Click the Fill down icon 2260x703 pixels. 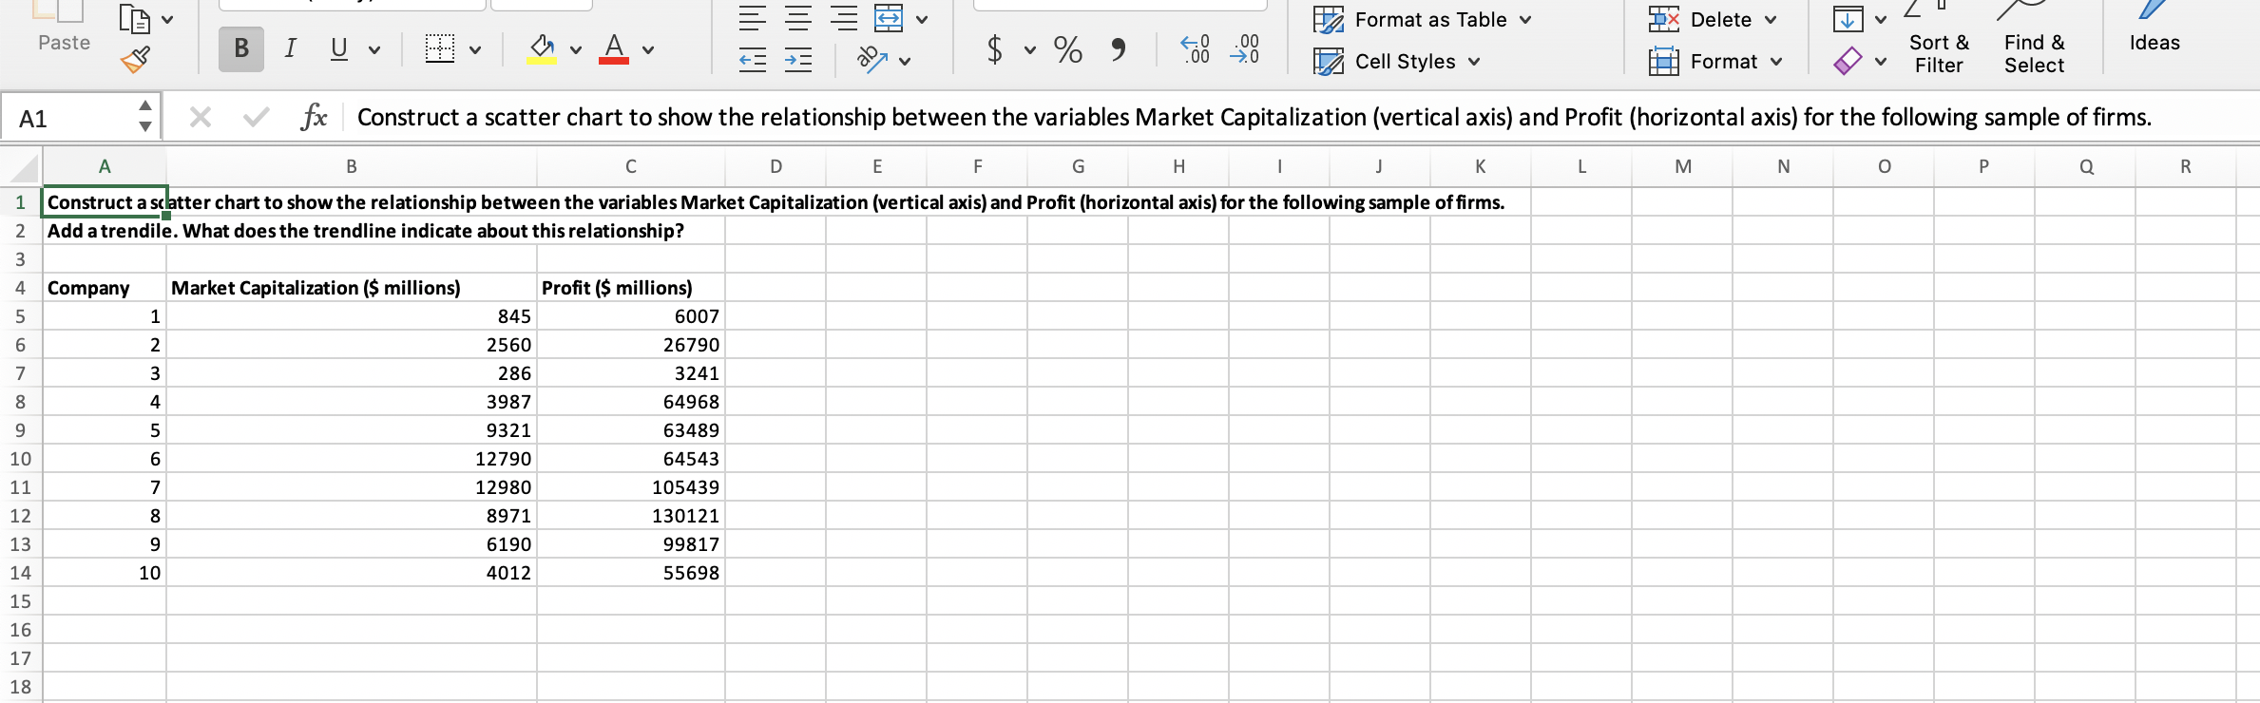pyautogui.click(x=1848, y=18)
